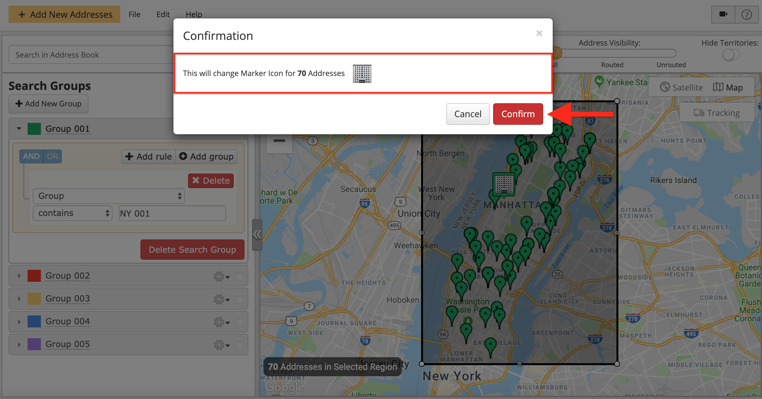The width and height of the screenshot is (762, 399).
Task: Toggle the Hide Territories switch
Action: [x=731, y=54]
